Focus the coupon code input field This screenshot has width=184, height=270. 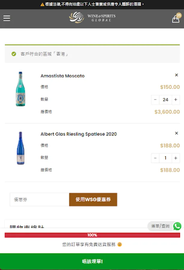tap(39, 199)
